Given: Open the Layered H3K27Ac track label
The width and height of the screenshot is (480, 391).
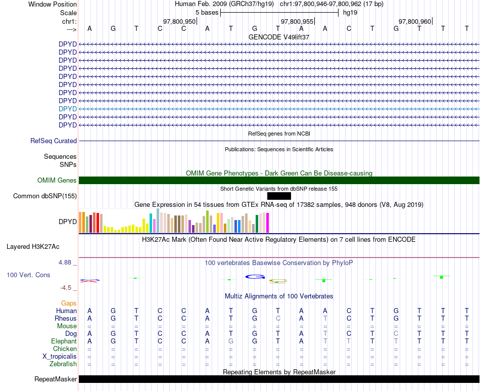Looking at the screenshot, I should (33, 247).
